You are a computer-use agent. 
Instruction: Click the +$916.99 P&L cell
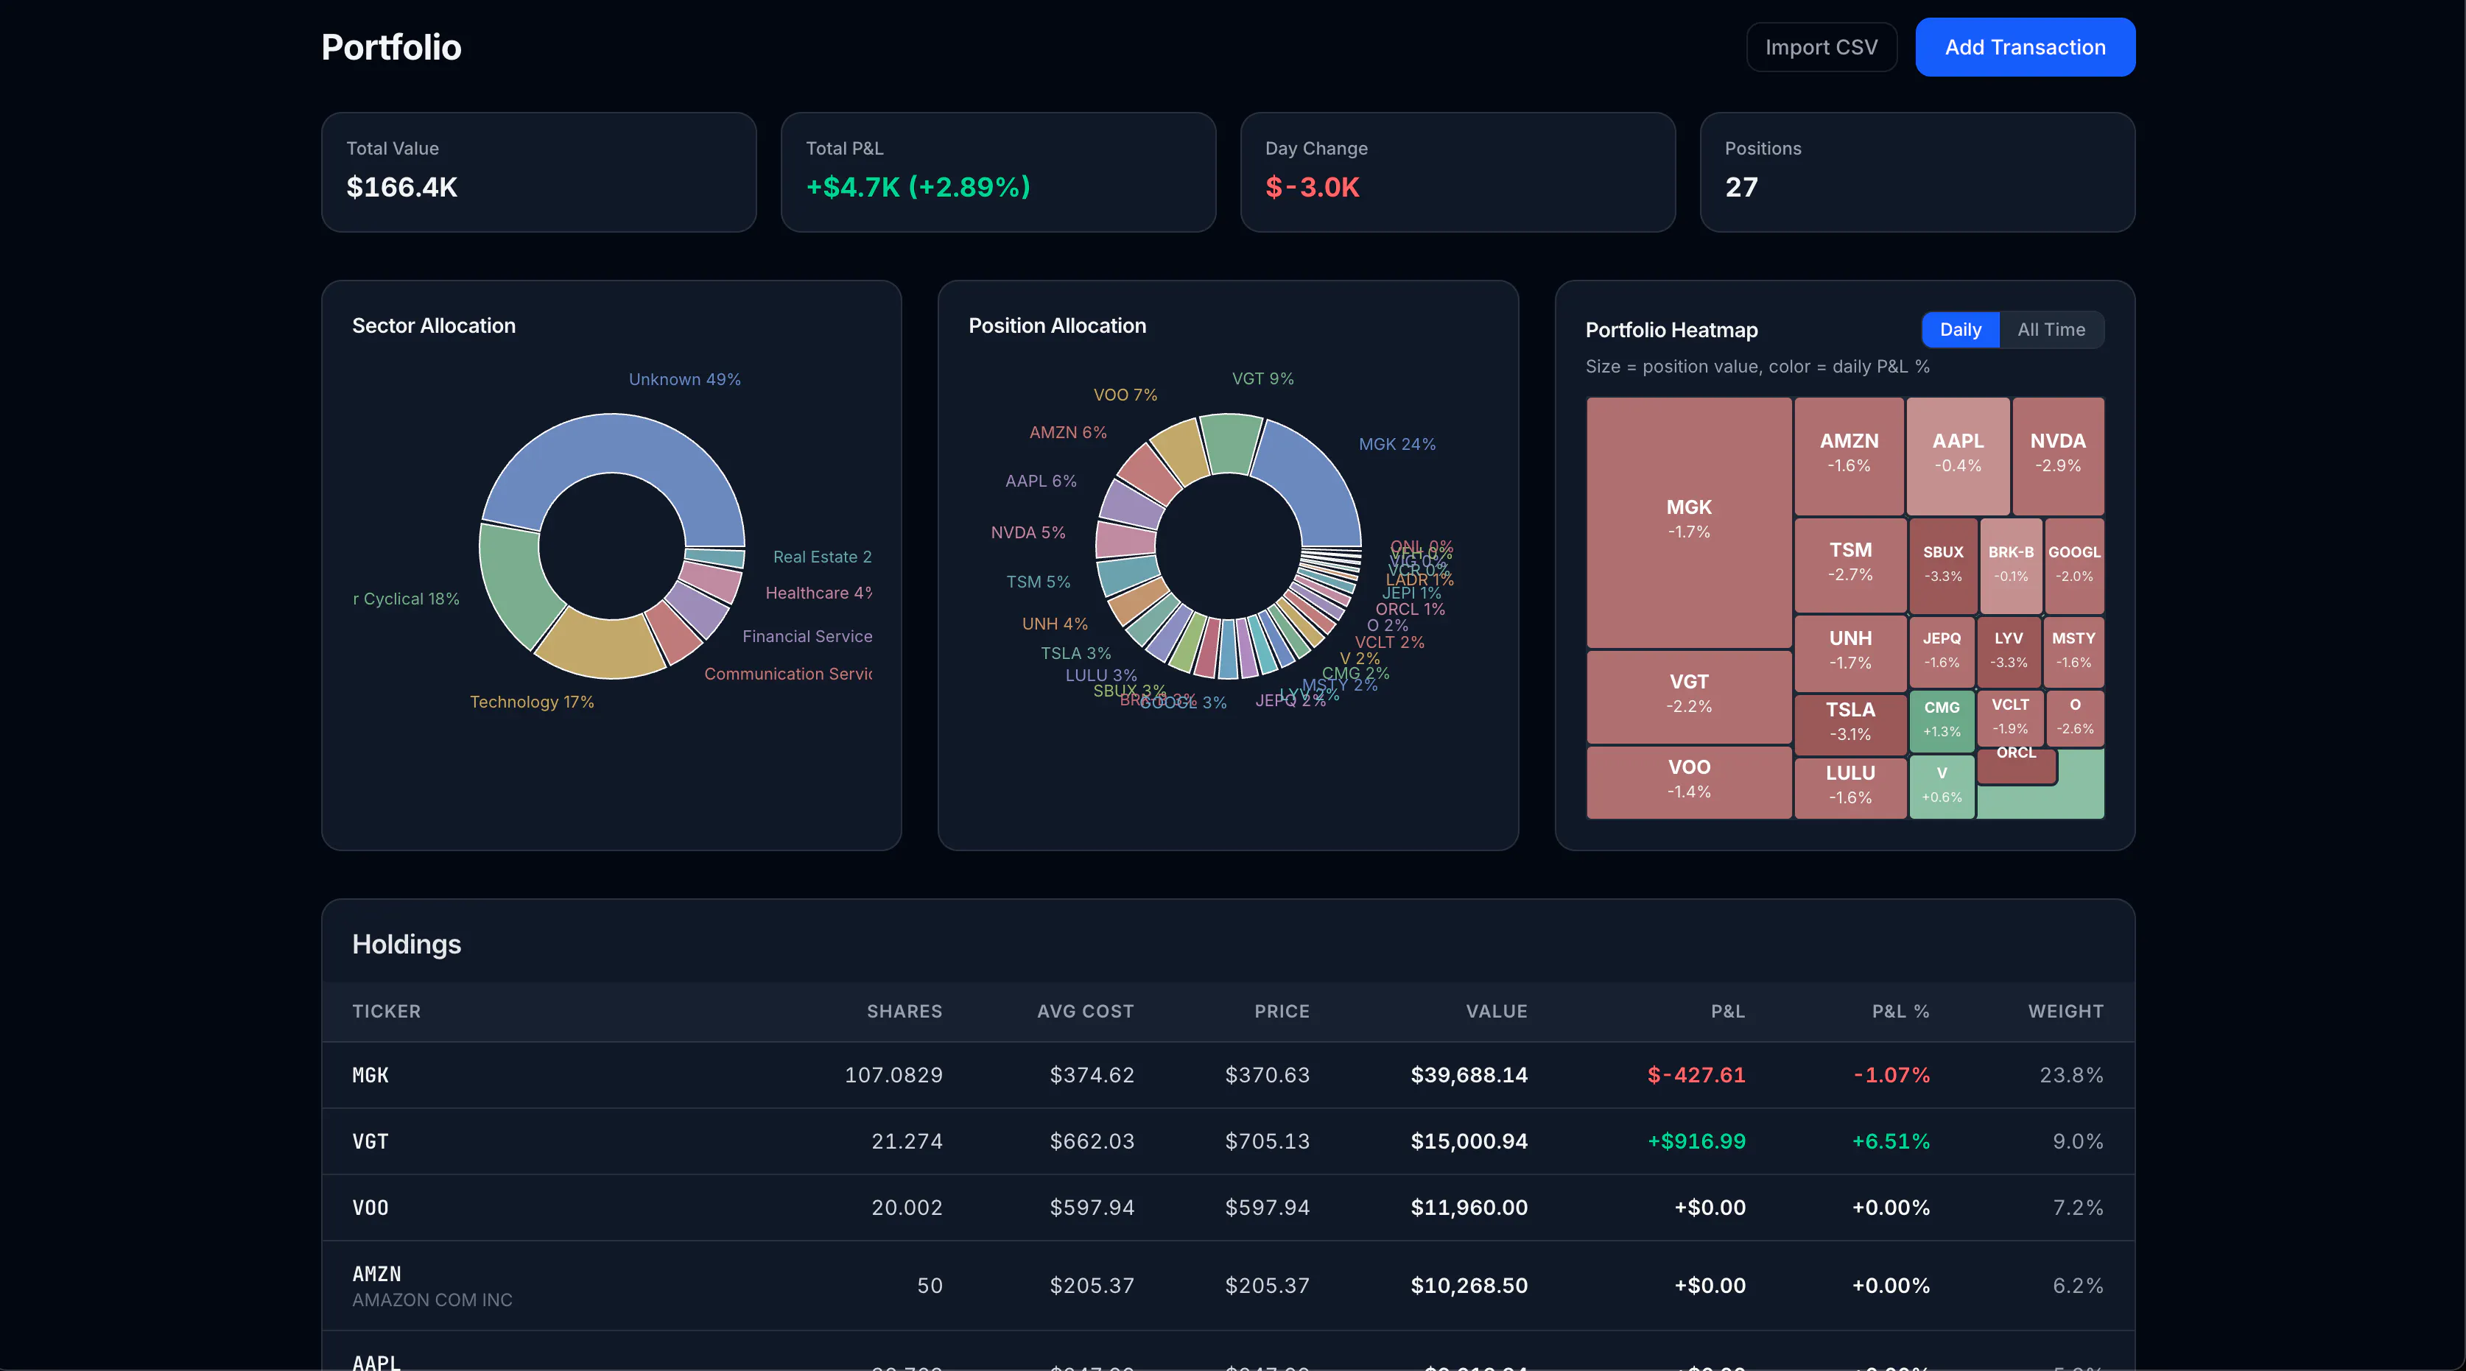1696,1141
